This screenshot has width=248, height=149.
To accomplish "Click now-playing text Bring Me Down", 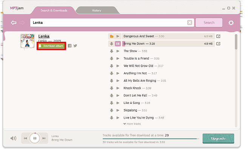I will (62, 140).
